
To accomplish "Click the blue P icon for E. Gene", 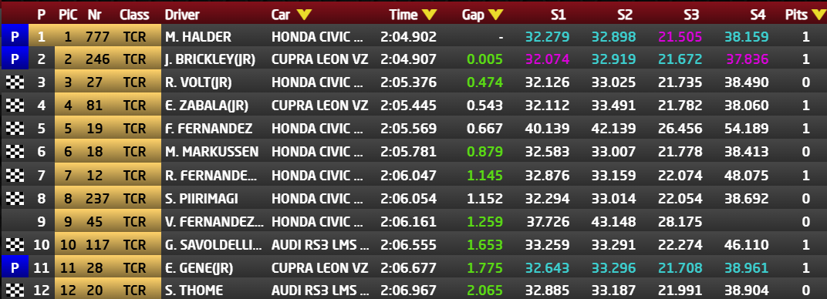I will click(x=15, y=268).
